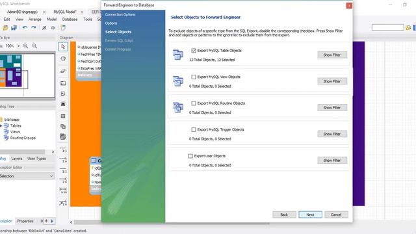This screenshot has height=234, width=416.
Task: Close the AdminBD (ngreapp) tab
Action: coord(44,12)
